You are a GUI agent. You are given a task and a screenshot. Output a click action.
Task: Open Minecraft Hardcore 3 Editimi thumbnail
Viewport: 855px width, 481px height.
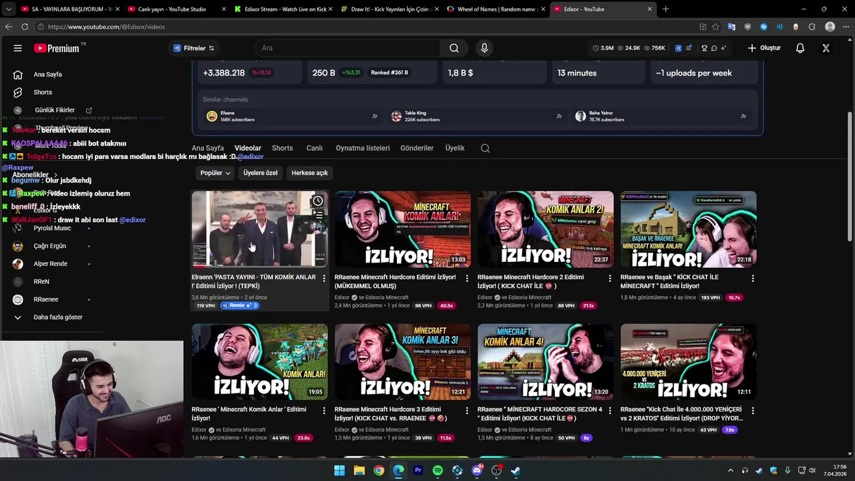403,362
